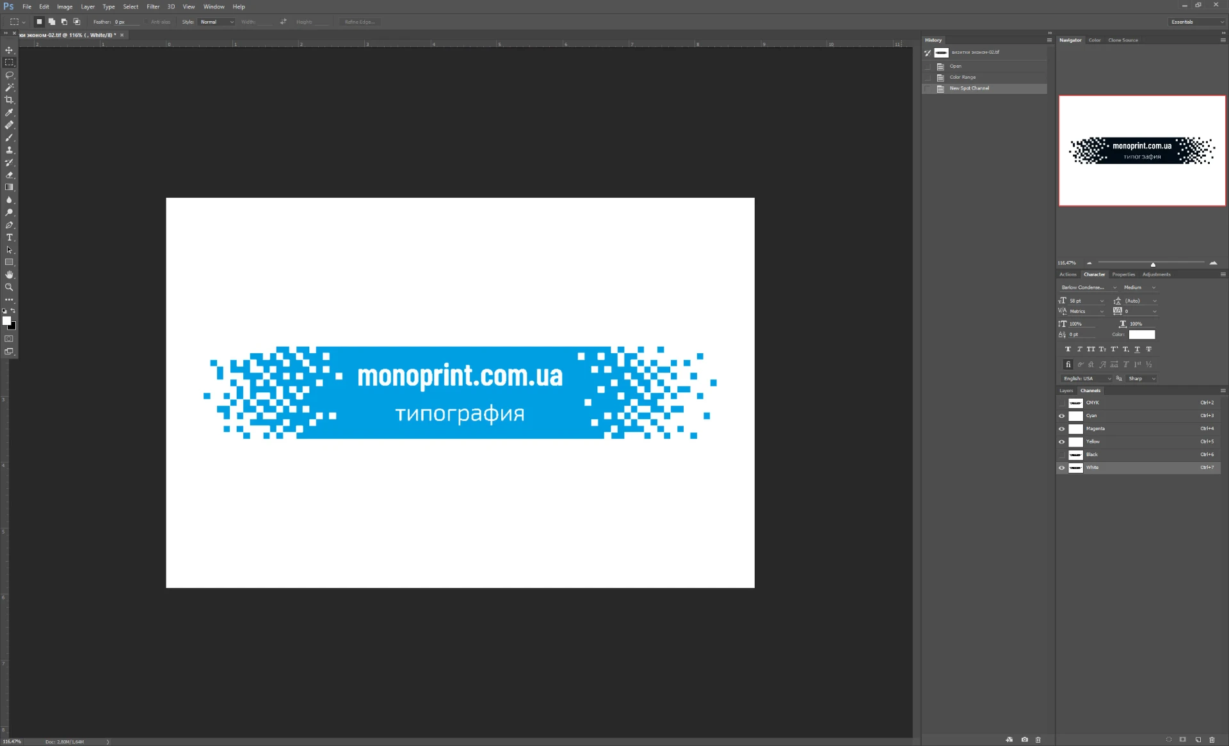Show the CMYK composite channel
Screen dimensions: 1229x746
click(x=1062, y=403)
